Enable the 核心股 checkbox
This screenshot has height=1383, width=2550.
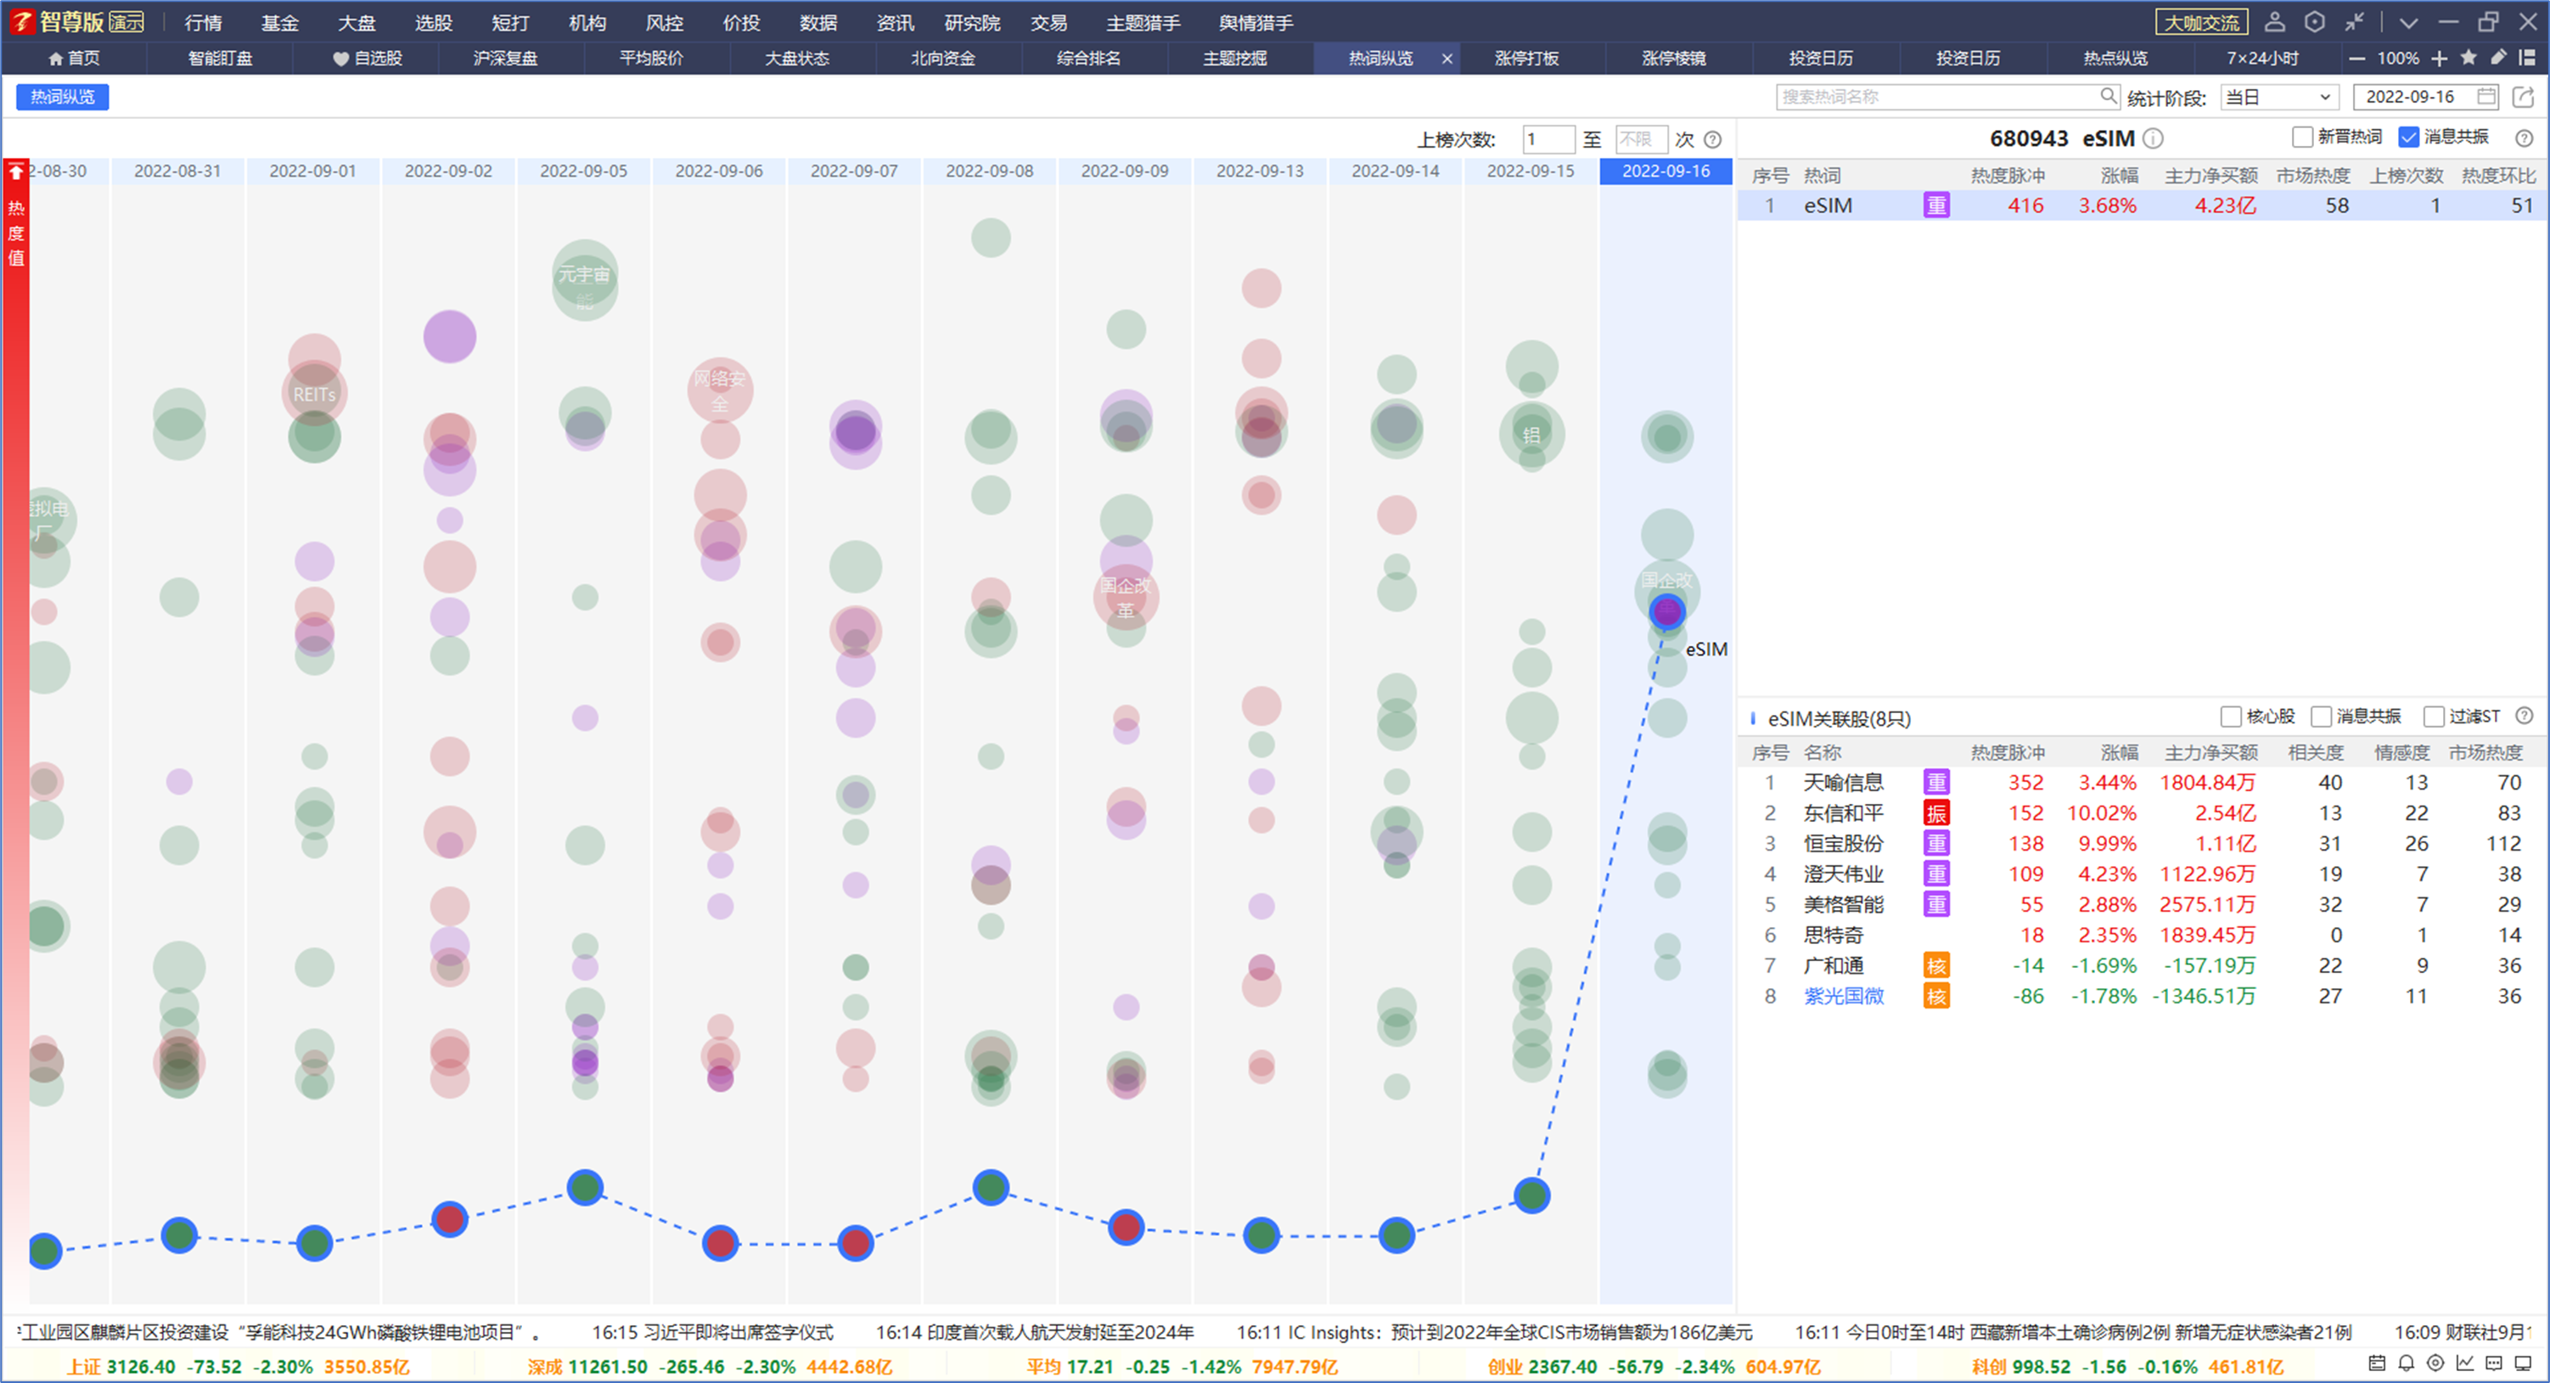2230,716
